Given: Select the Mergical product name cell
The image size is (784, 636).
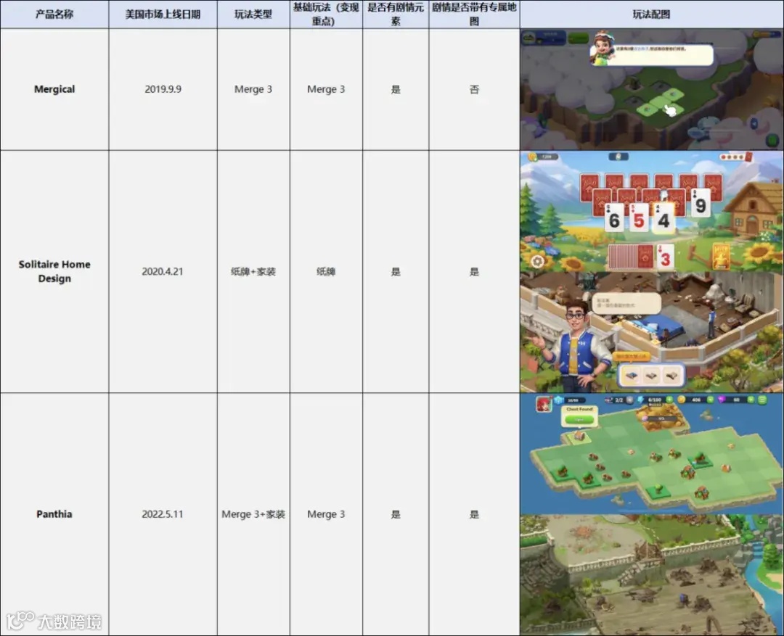Looking at the screenshot, I should 54,89.
